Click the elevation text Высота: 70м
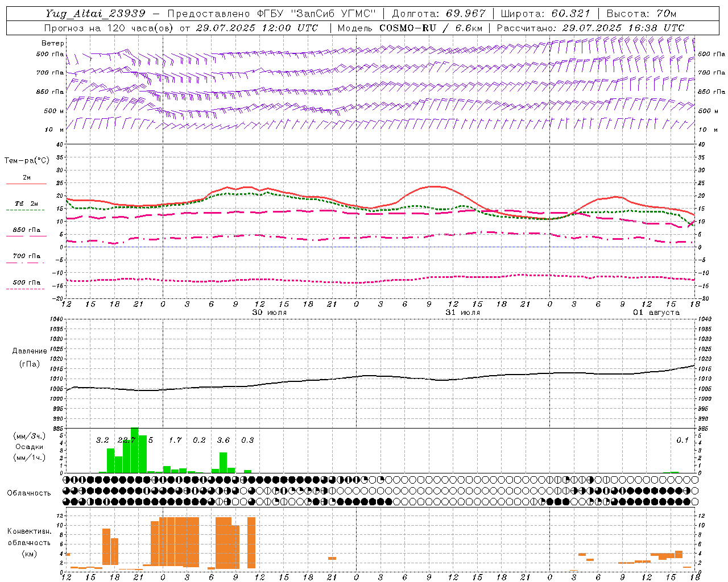 pos(642,14)
